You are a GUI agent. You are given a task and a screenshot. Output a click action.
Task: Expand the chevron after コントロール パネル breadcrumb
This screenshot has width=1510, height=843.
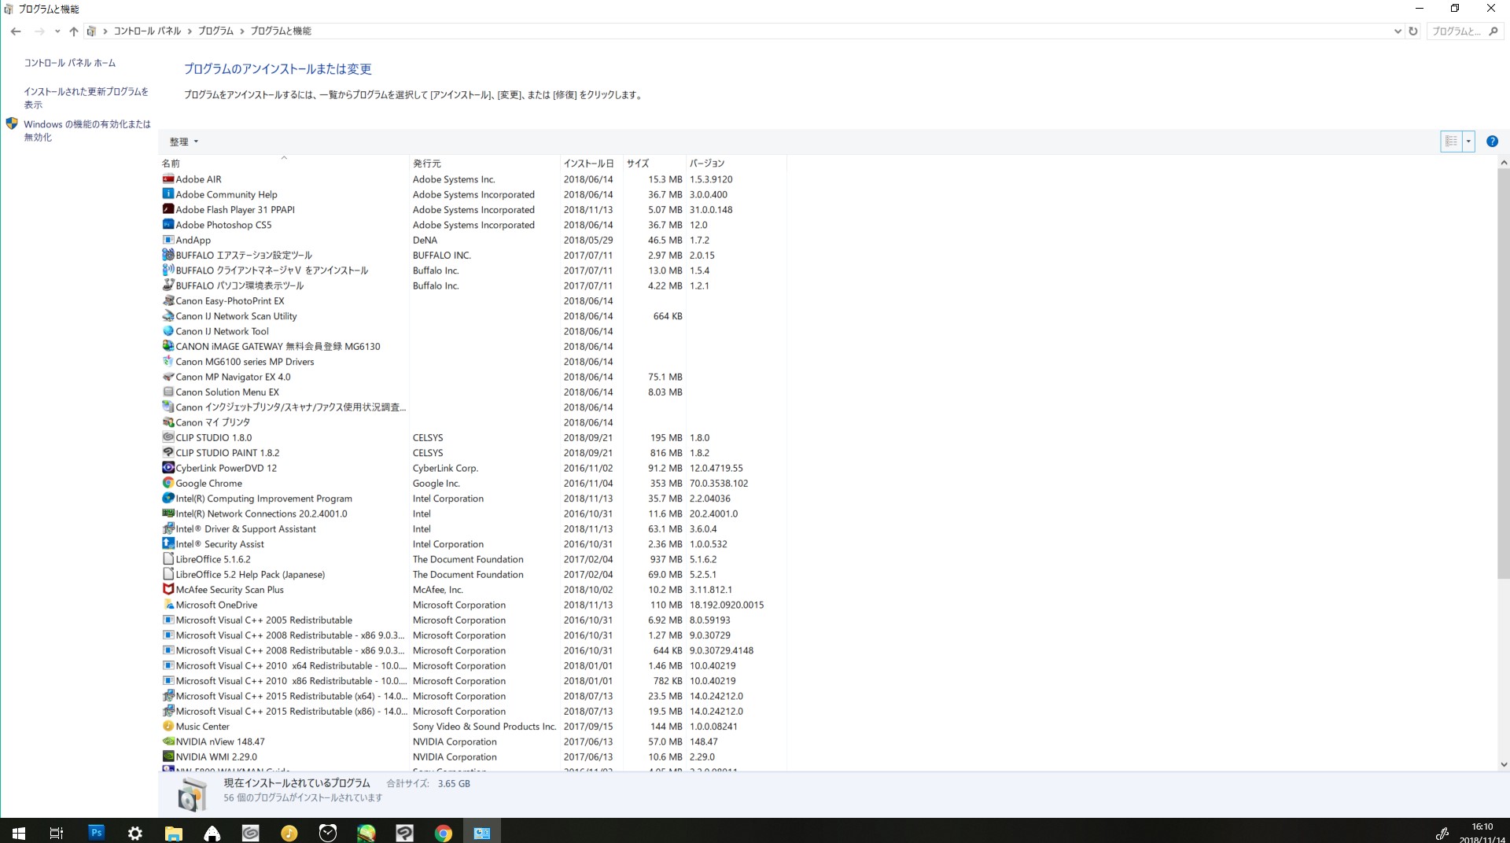click(x=190, y=31)
